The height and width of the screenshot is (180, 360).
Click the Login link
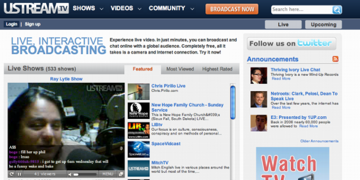[12, 24]
